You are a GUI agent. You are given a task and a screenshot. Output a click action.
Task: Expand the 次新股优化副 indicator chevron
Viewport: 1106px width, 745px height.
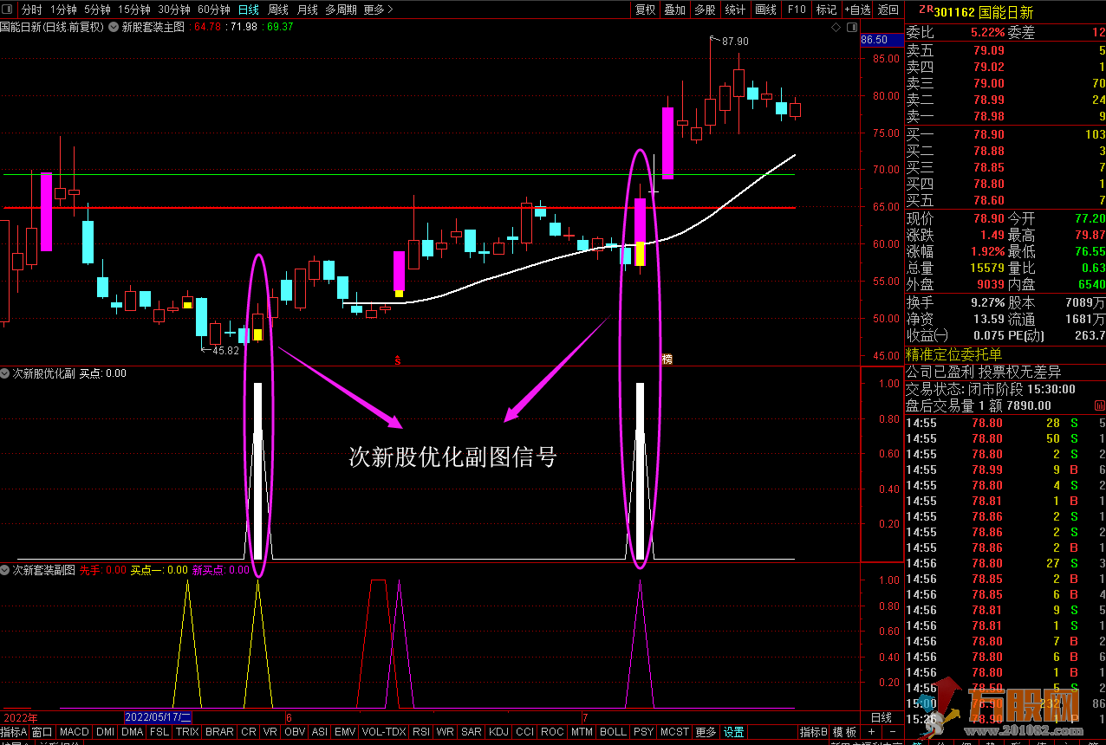click(5, 373)
